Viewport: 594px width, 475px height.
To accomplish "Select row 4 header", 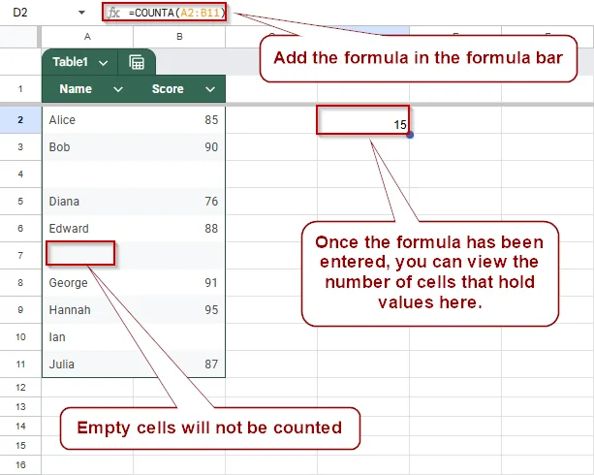I will 20,174.
